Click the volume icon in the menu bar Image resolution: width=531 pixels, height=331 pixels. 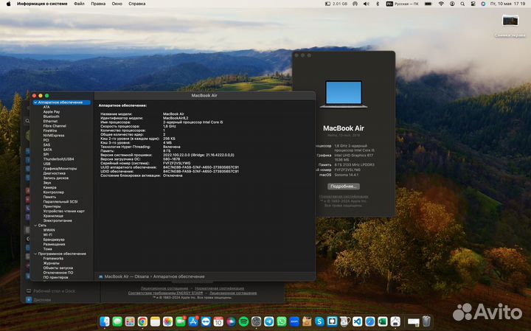tap(367, 4)
